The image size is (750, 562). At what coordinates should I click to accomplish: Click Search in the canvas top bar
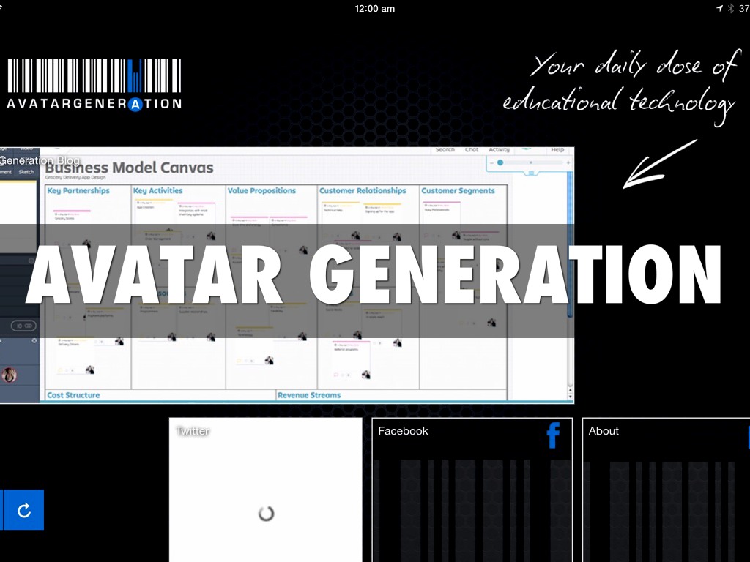click(445, 149)
